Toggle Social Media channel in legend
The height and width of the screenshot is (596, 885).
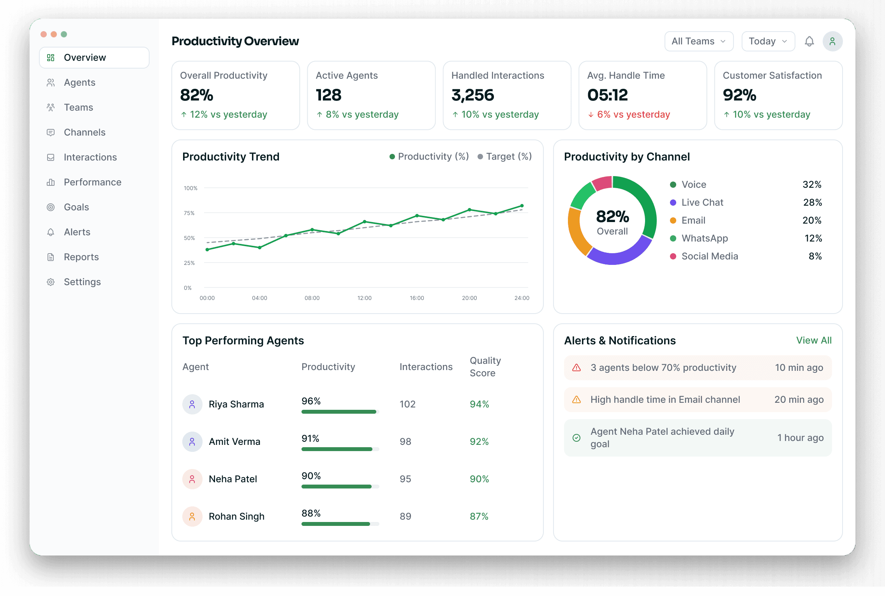704,256
